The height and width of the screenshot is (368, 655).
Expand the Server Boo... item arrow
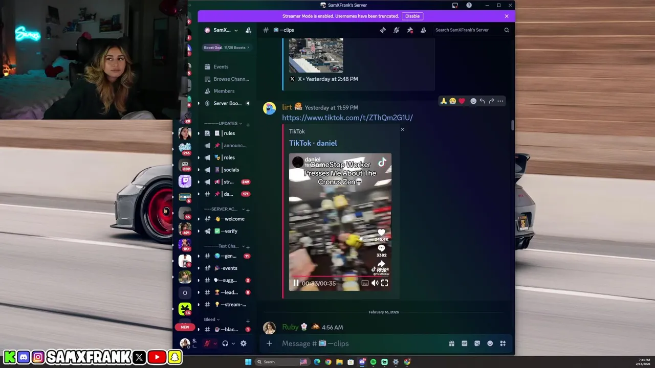[x=199, y=103]
